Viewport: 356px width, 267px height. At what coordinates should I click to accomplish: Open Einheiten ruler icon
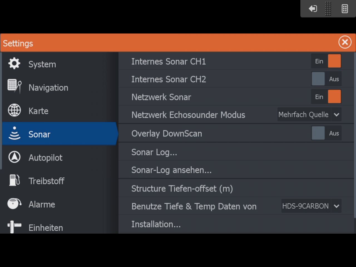(x=14, y=226)
